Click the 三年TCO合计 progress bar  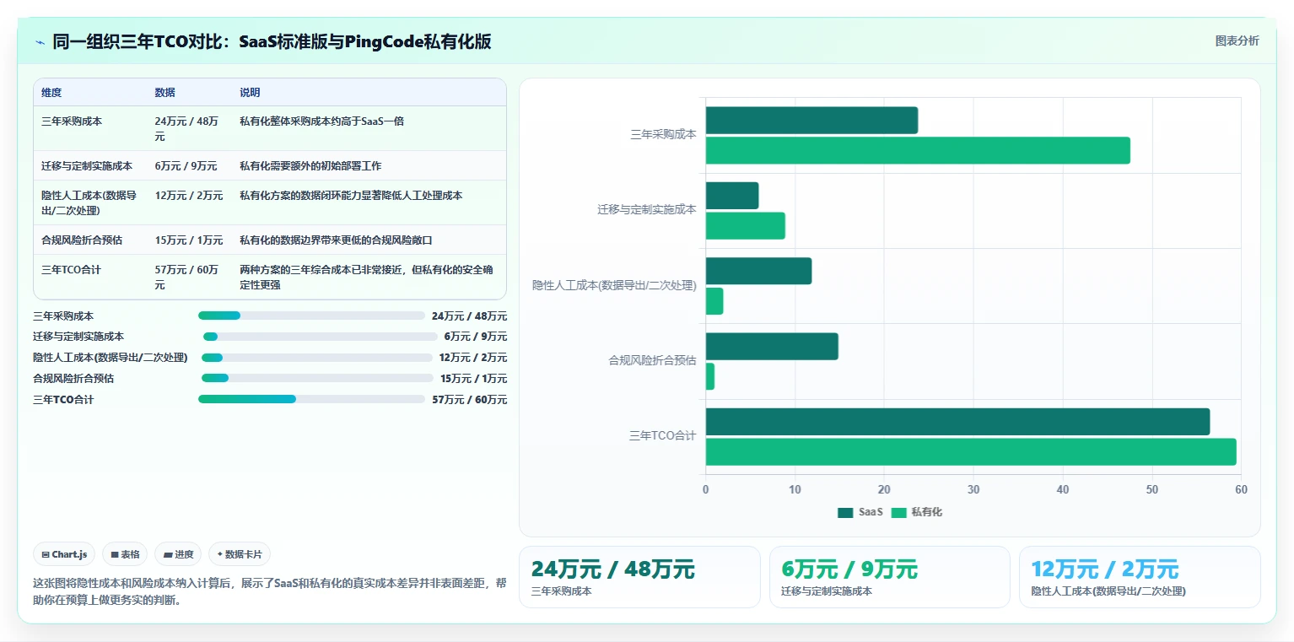point(311,399)
